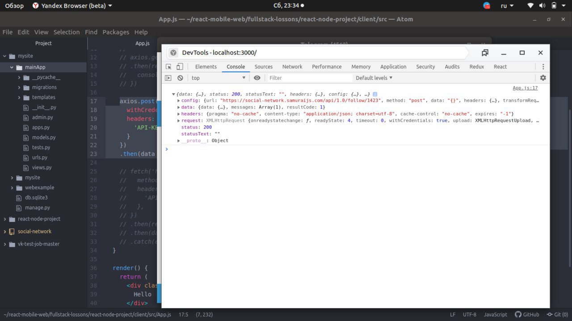Open DevTools three-dot customize menu
The image size is (572, 321).
[543, 67]
